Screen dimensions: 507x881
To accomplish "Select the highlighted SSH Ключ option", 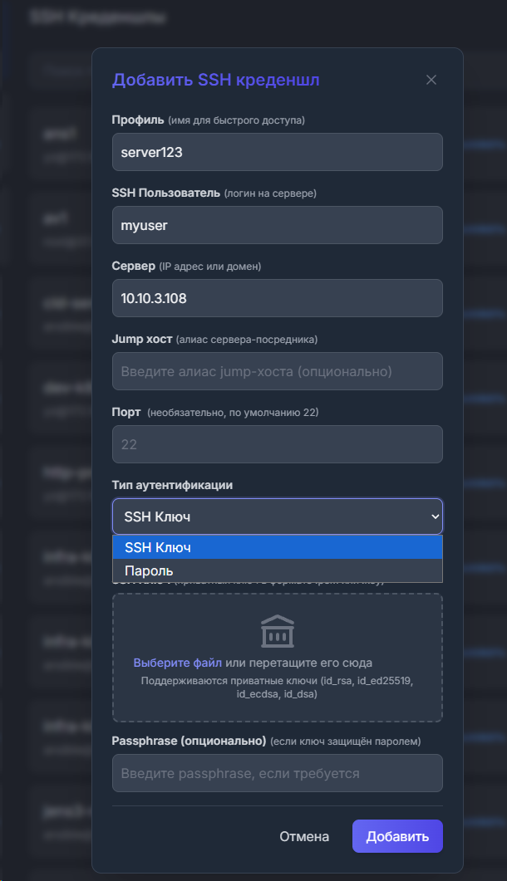I will point(278,547).
